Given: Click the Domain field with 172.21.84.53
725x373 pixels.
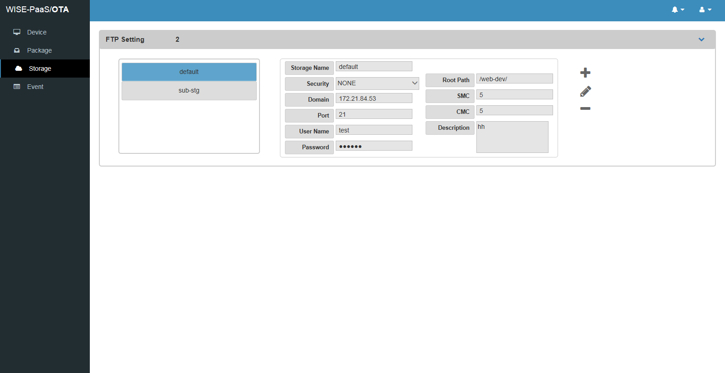Looking at the screenshot, I should point(374,98).
